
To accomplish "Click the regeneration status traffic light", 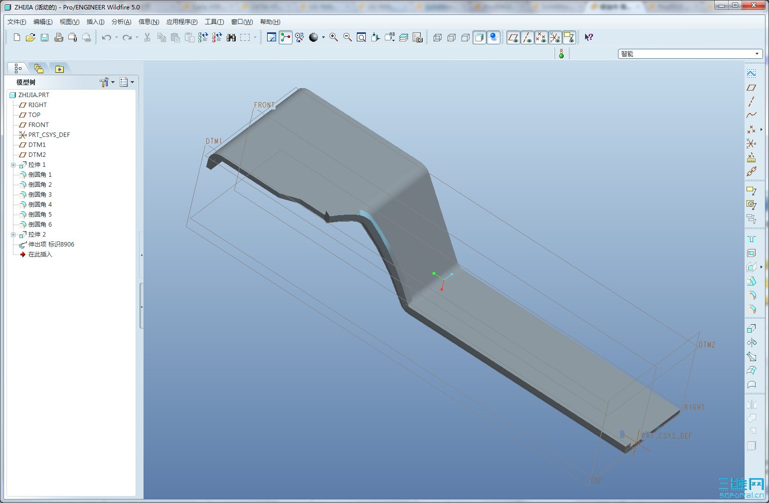I will pyautogui.click(x=561, y=54).
